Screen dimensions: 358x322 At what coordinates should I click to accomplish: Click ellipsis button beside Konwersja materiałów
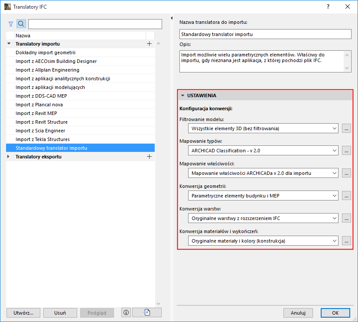pyautogui.click(x=346, y=241)
